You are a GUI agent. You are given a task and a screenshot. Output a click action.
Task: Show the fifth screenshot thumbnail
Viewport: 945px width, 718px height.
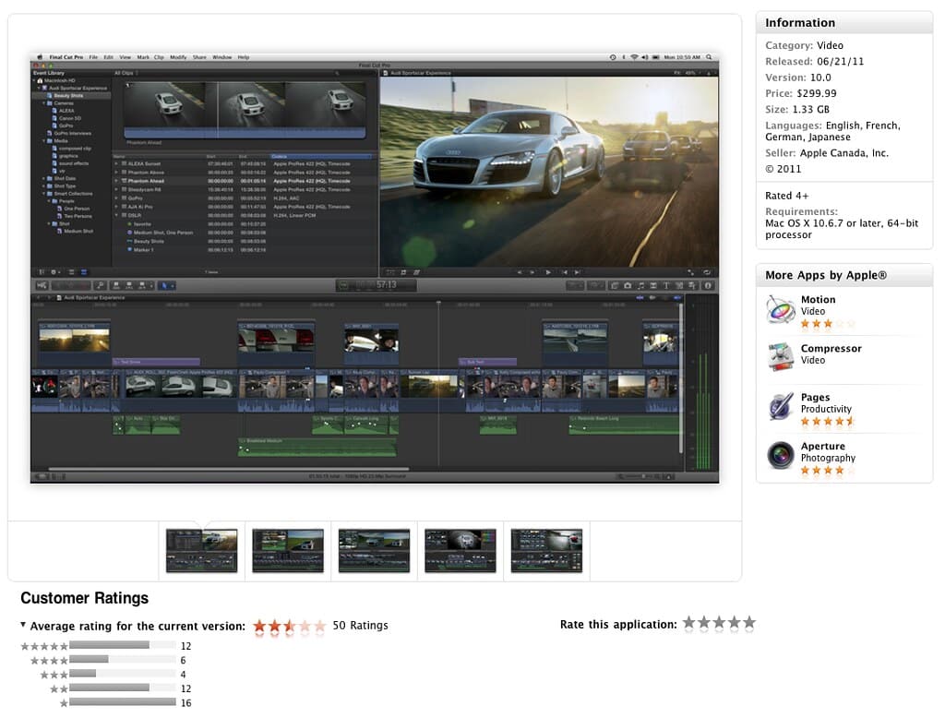[x=546, y=550]
